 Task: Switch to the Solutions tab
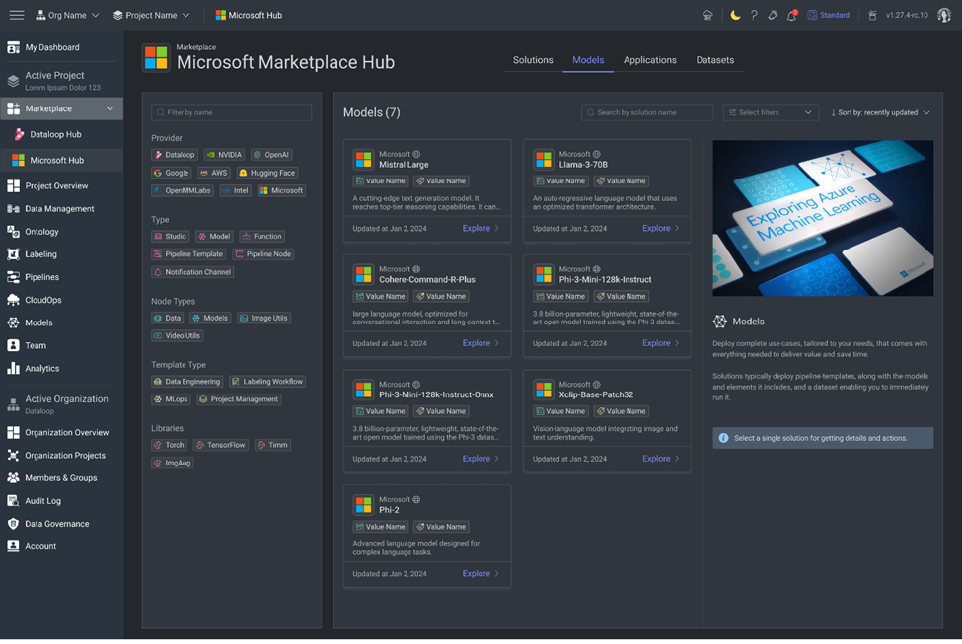click(x=533, y=60)
